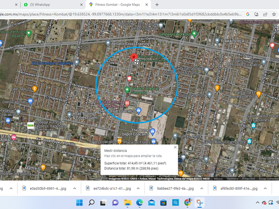Click the Google icon in address bar
The height and width of the screenshot is (209, 279).
tap(248, 14)
